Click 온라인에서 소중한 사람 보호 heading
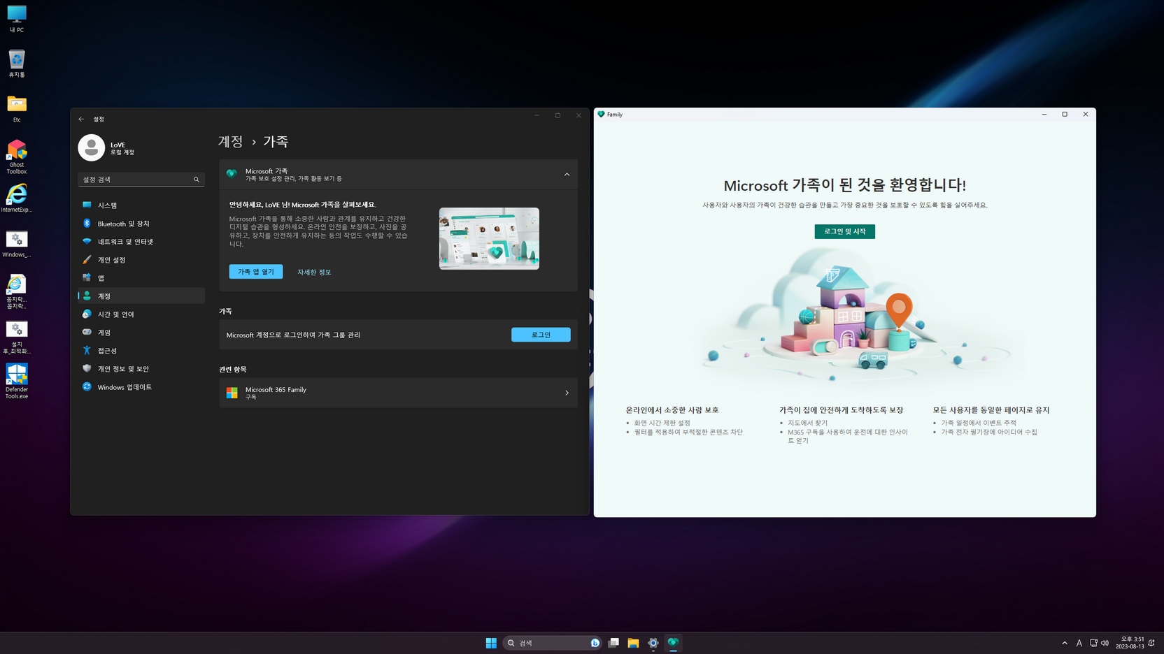The height and width of the screenshot is (654, 1164). click(672, 410)
